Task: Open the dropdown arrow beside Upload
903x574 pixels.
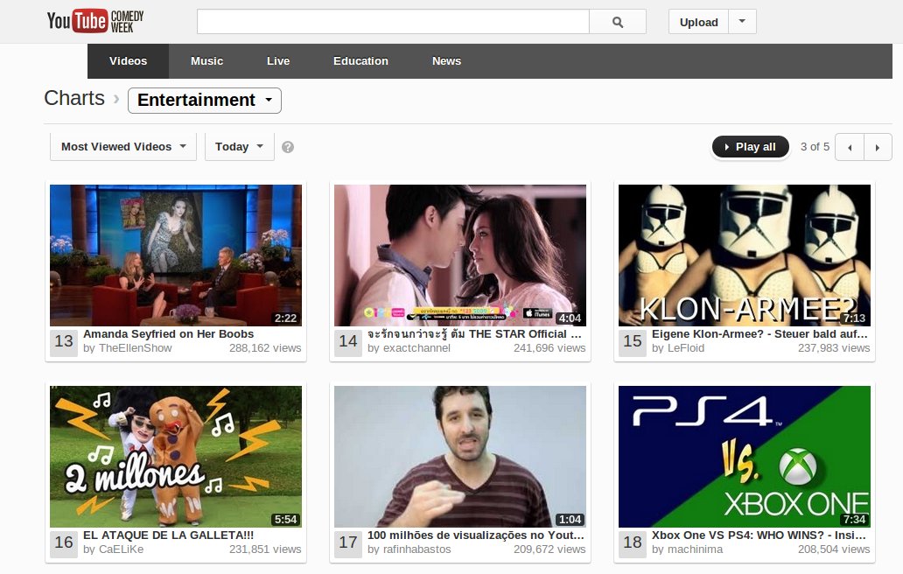Action: pos(742,22)
